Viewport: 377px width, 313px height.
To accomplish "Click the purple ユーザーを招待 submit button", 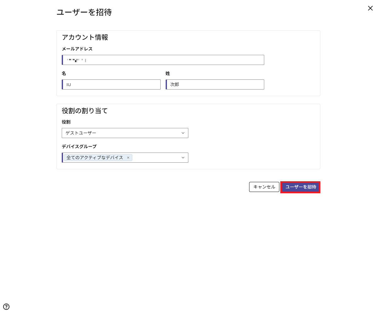I will coord(300,187).
